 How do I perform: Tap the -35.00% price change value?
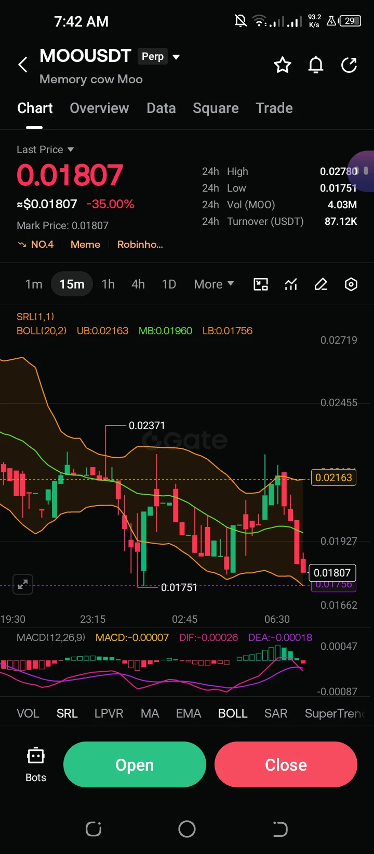point(110,204)
